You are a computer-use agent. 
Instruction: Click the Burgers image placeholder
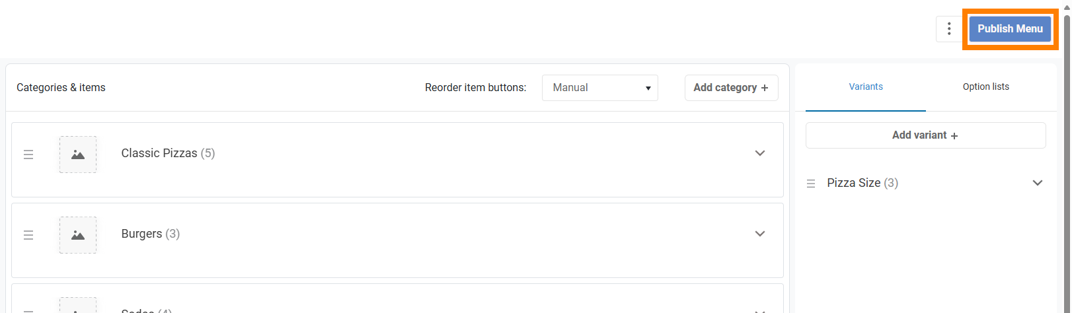tap(78, 235)
